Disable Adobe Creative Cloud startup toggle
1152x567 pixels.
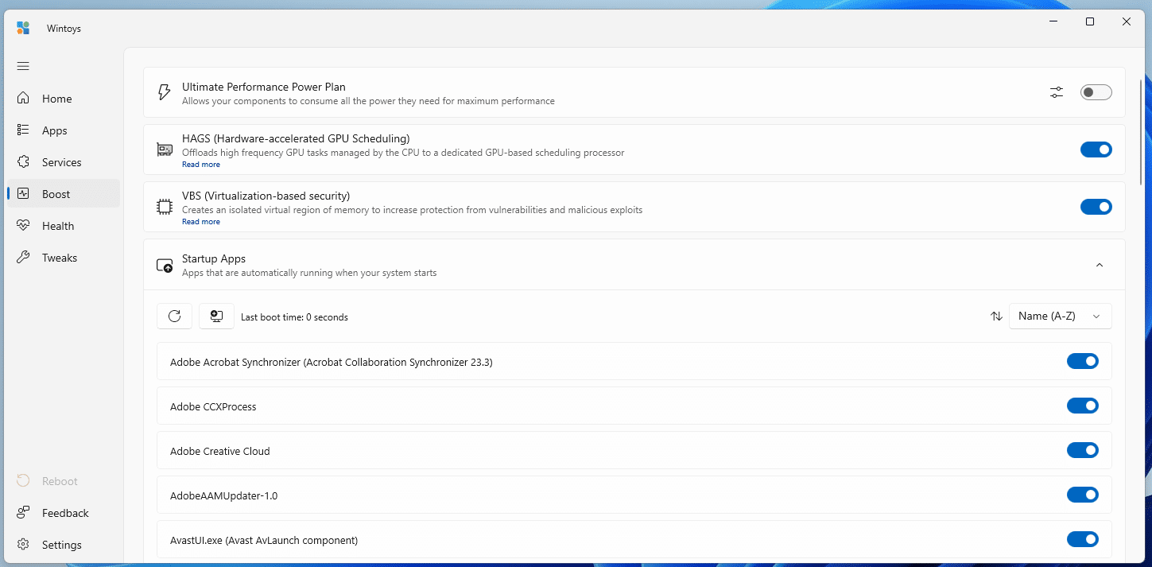pyautogui.click(x=1082, y=451)
